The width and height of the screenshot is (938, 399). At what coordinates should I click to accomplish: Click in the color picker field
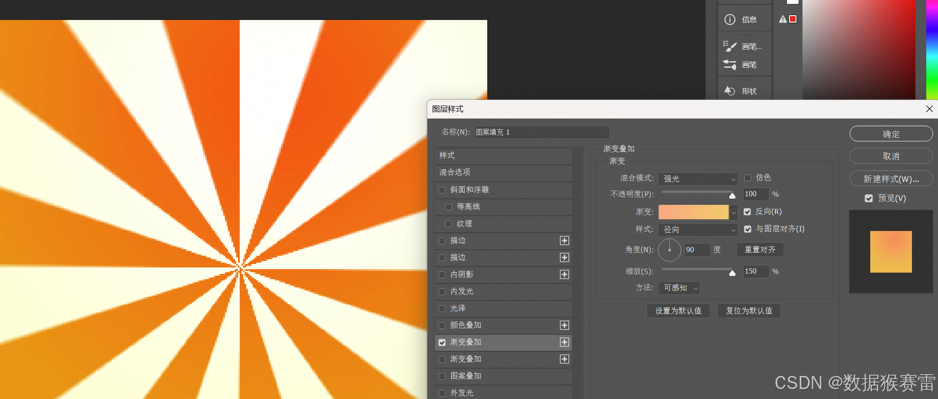click(x=859, y=49)
